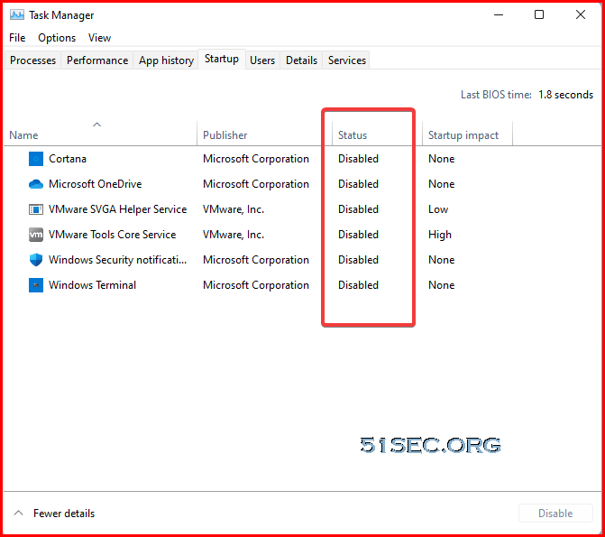Viewport: 605px width, 537px height.
Task: Open the Options menu
Action: click(x=57, y=38)
